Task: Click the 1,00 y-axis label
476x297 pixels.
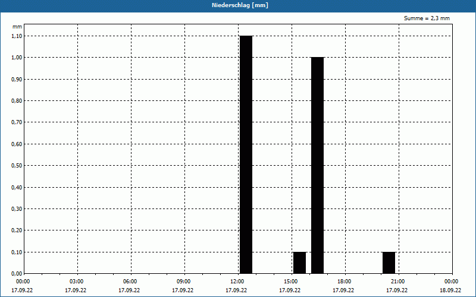Action: [17, 57]
